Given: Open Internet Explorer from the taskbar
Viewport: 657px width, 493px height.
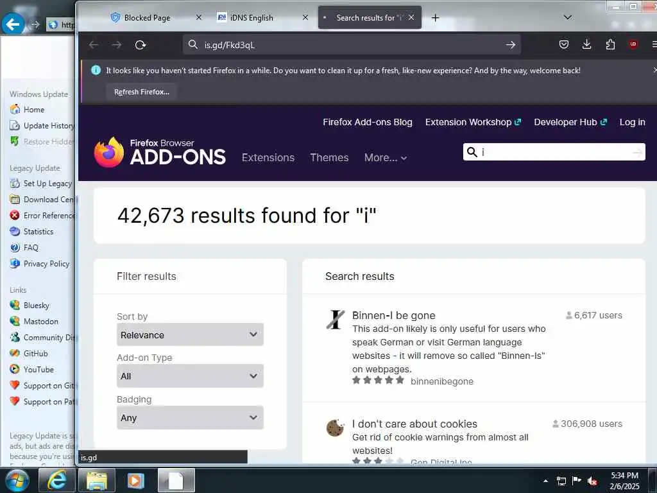Looking at the screenshot, I should pyautogui.click(x=56, y=480).
